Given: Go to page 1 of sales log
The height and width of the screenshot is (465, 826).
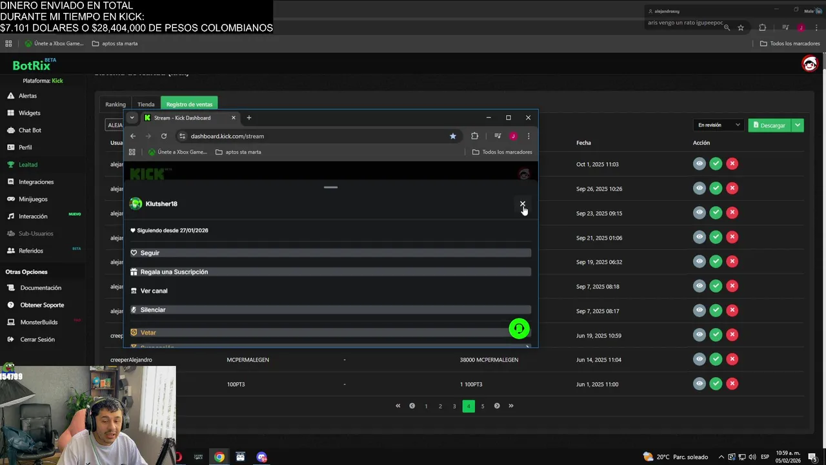Looking at the screenshot, I should coord(426,406).
